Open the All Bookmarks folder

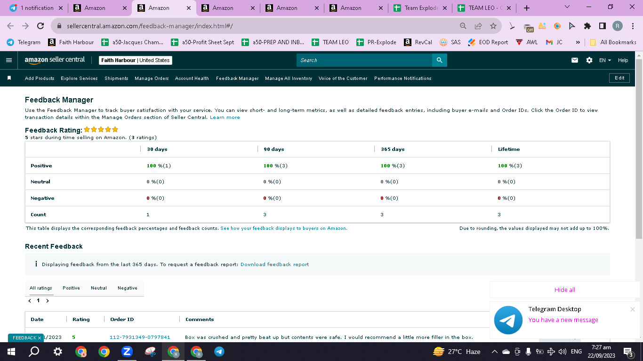[613, 42]
